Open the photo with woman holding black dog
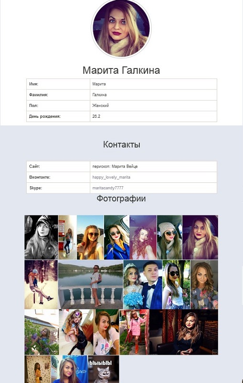This screenshot has width=243, height=383. 76,332
